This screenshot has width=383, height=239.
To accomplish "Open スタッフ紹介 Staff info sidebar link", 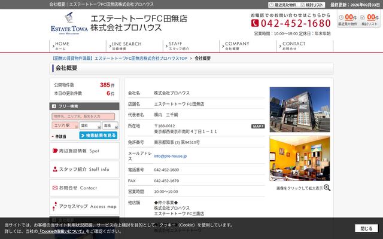I will click(x=84, y=169).
